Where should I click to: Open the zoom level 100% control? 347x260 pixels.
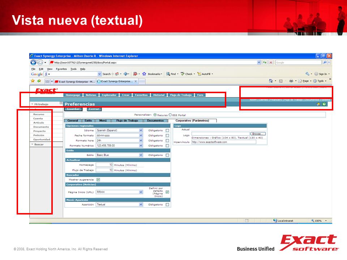click(319, 221)
